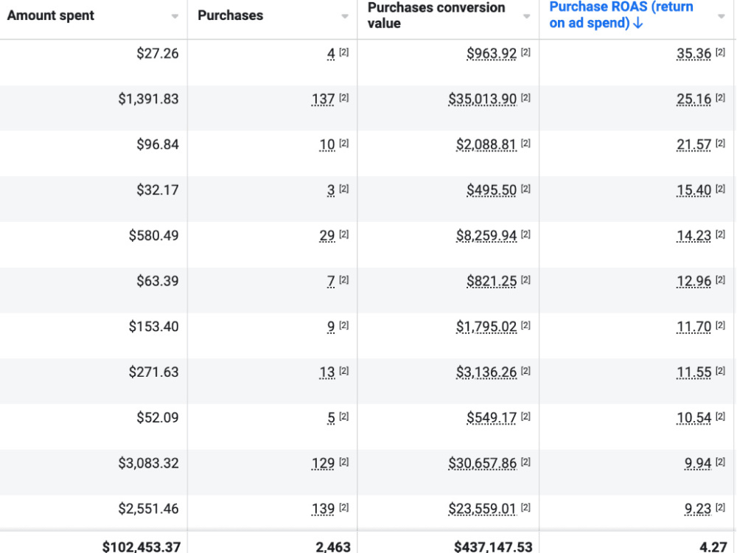Click the [2] footnote icon beside 29 purchases
The width and height of the screenshot is (737, 553).
click(x=344, y=234)
